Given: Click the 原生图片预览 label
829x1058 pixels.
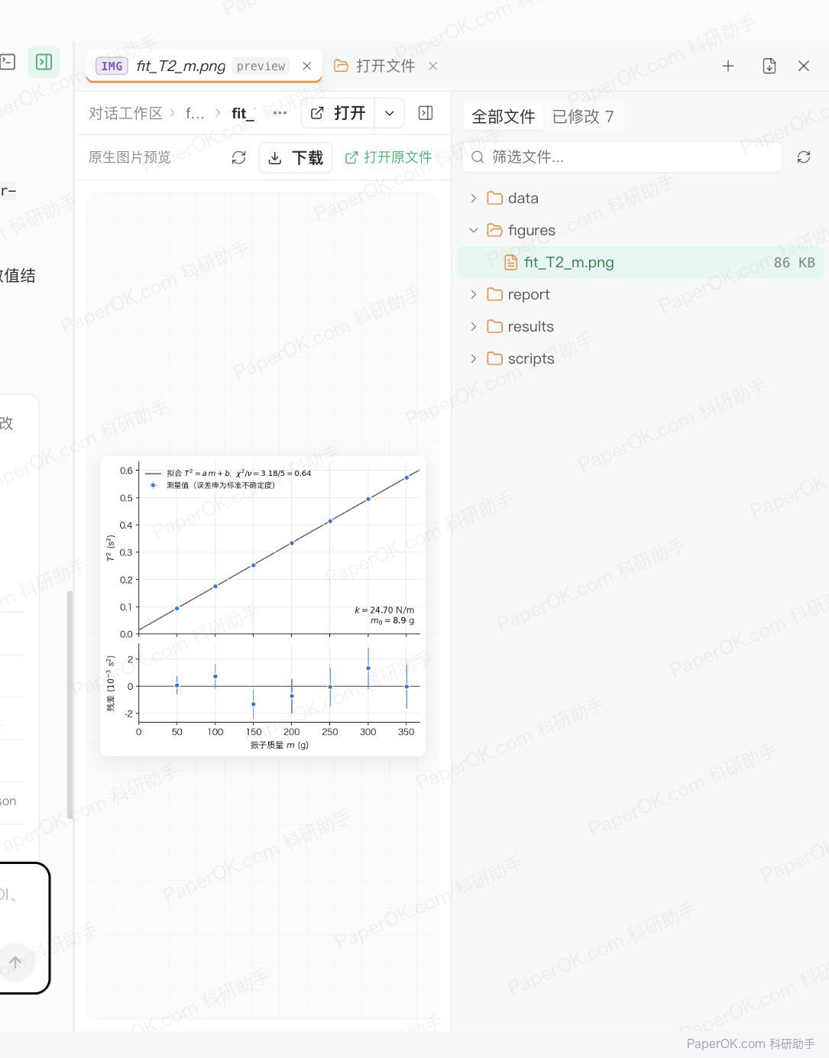Looking at the screenshot, I should click(130, 157).
